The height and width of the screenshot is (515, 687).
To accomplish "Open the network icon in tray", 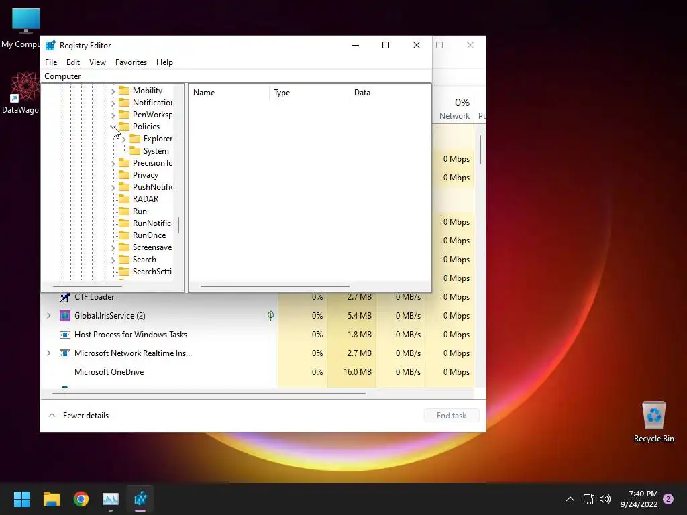I will pyautogui.click(x=588, y=499).
